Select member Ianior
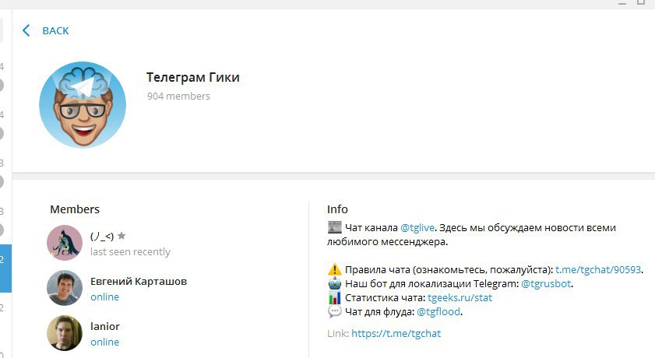This screenshot has width=655, height=358. pos(105,326)
